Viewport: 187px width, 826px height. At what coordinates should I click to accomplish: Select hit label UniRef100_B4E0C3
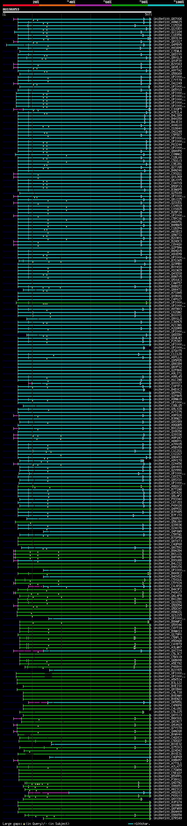point(168,390)
